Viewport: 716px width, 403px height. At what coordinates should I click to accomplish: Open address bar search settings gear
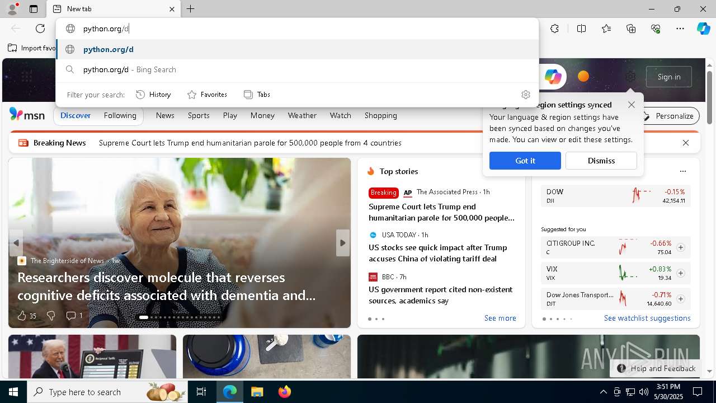tap(525, 95)
